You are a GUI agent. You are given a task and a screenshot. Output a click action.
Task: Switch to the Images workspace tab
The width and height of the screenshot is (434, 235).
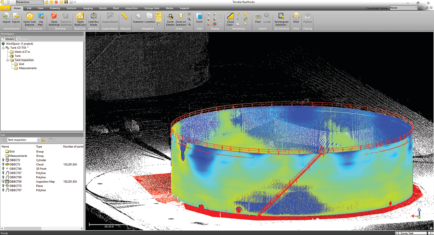click(x=23, y=39)
